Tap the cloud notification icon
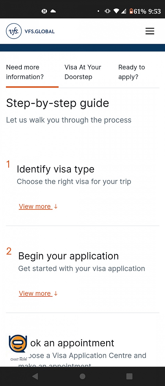The width and height of the screenshot is (165, 386). click(x=53, y=11)
